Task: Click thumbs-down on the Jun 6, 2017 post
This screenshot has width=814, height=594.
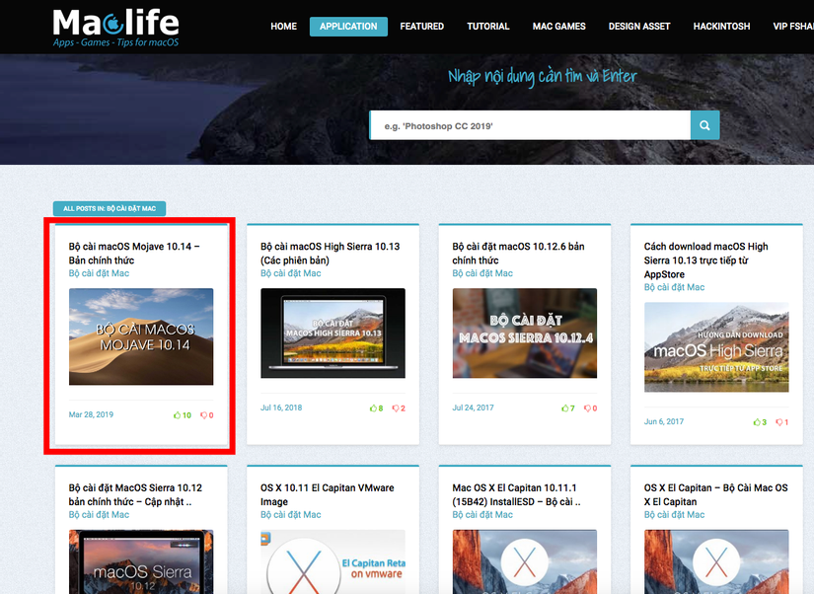Action: click(779, 422)
